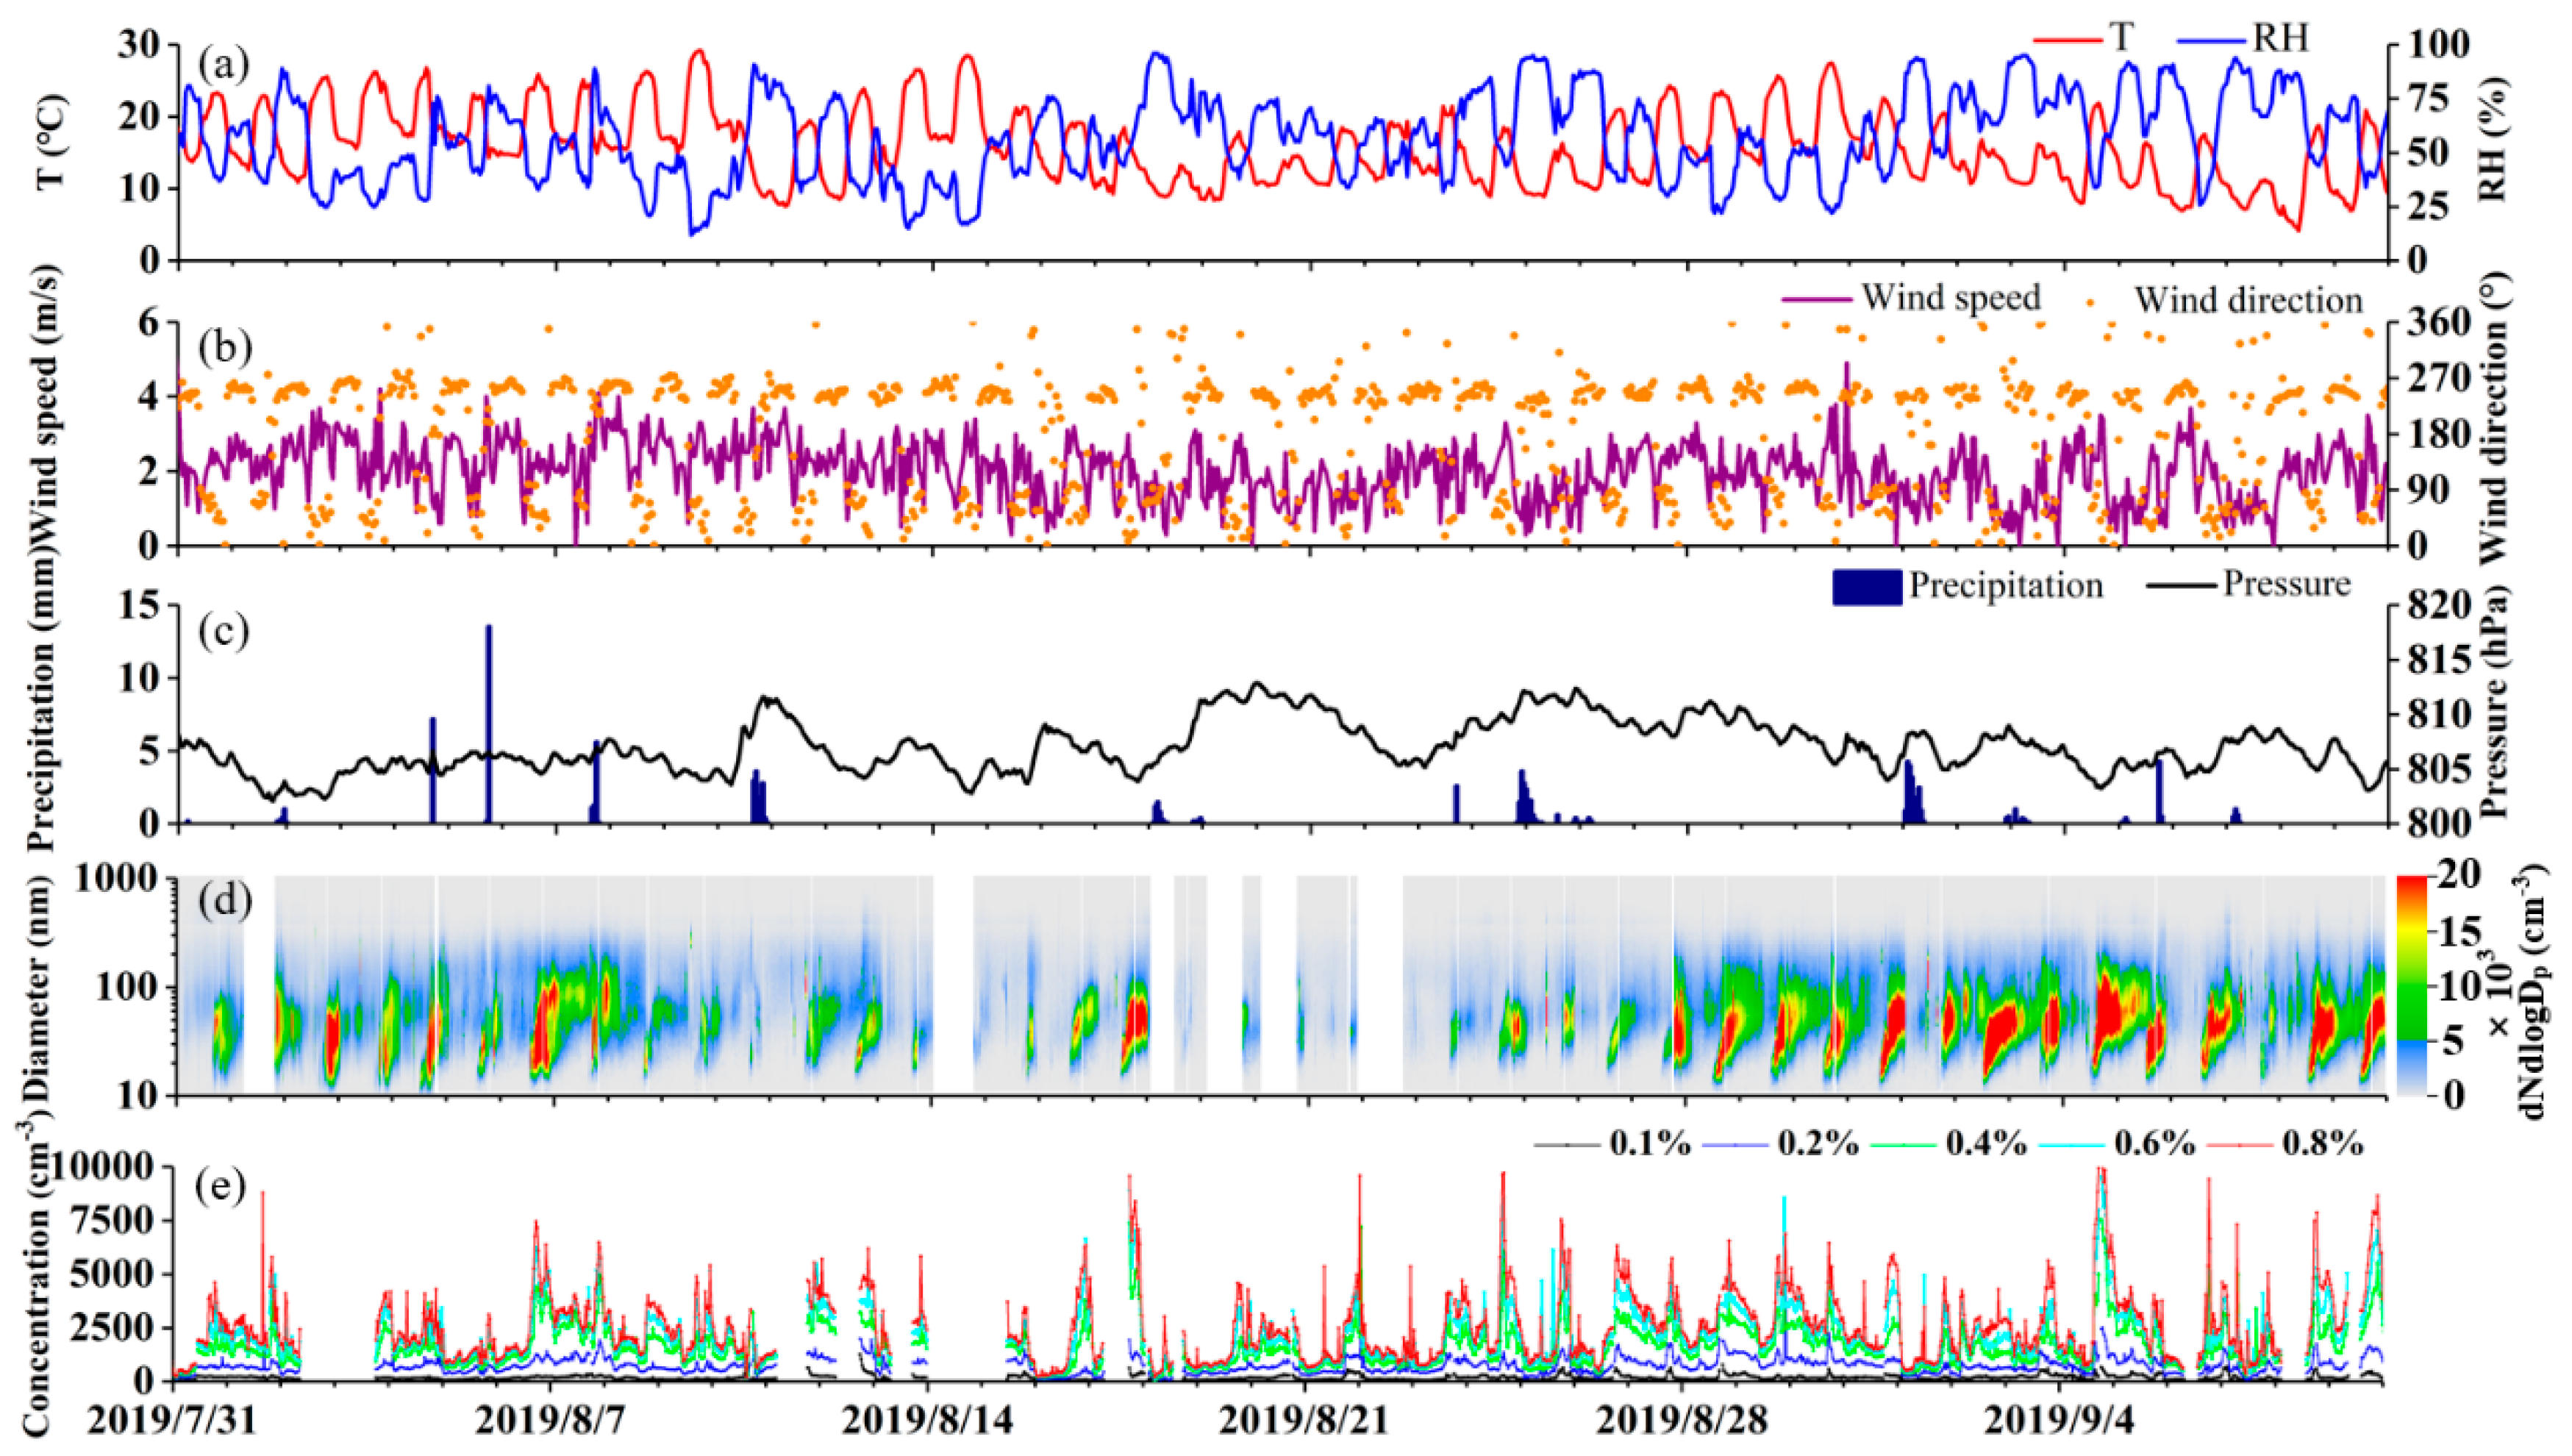Click the 'Pressure' legend text
Image resolution: width=2572 pixels, height=1456 pixels.
(x=2287, y=583)
